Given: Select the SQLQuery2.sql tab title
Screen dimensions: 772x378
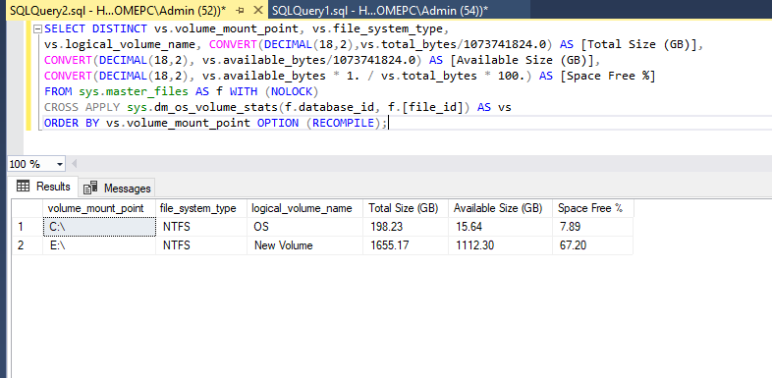Looking at the screenshot, I should click(x=118, y=11).
